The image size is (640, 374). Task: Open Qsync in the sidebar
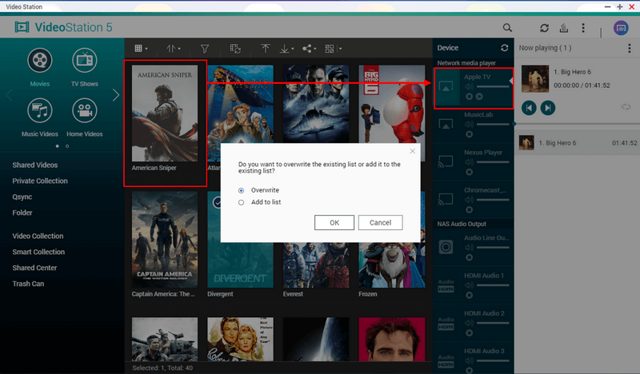pos(22,197)
